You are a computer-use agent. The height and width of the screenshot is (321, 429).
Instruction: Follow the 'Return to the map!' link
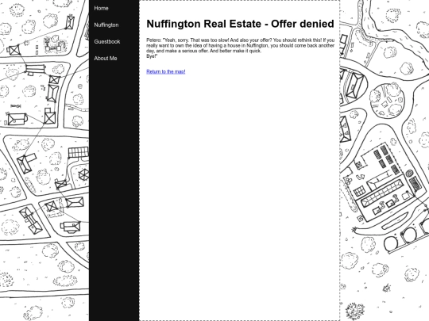pos(166,71)
